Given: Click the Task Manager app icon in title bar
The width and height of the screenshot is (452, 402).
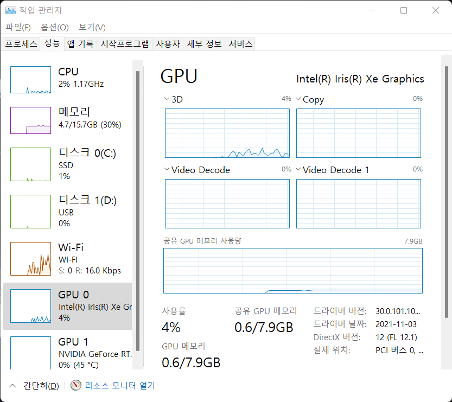Looking at the screenshot, I should coord(11,10).
